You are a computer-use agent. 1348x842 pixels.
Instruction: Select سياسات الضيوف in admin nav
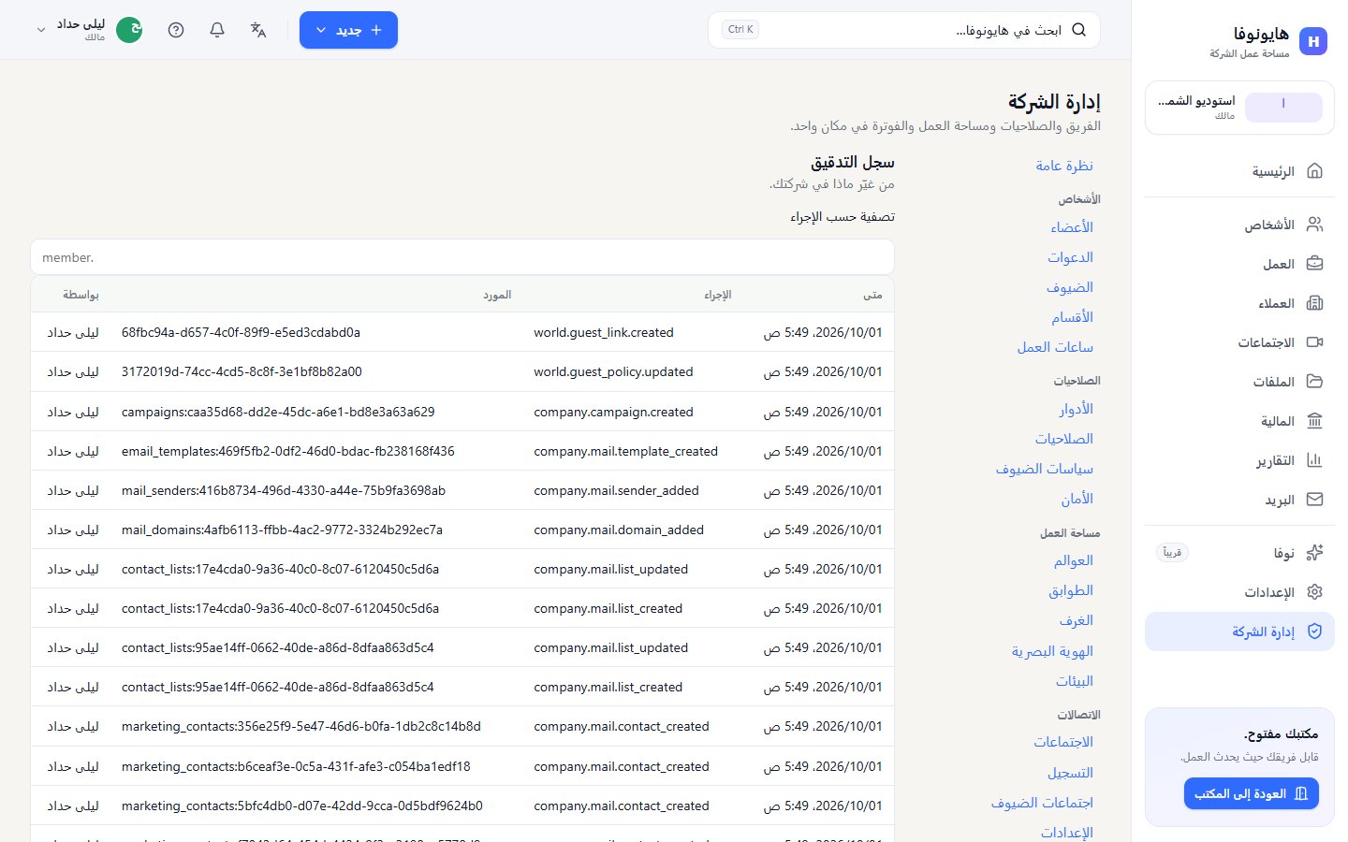pos(1045,469)
